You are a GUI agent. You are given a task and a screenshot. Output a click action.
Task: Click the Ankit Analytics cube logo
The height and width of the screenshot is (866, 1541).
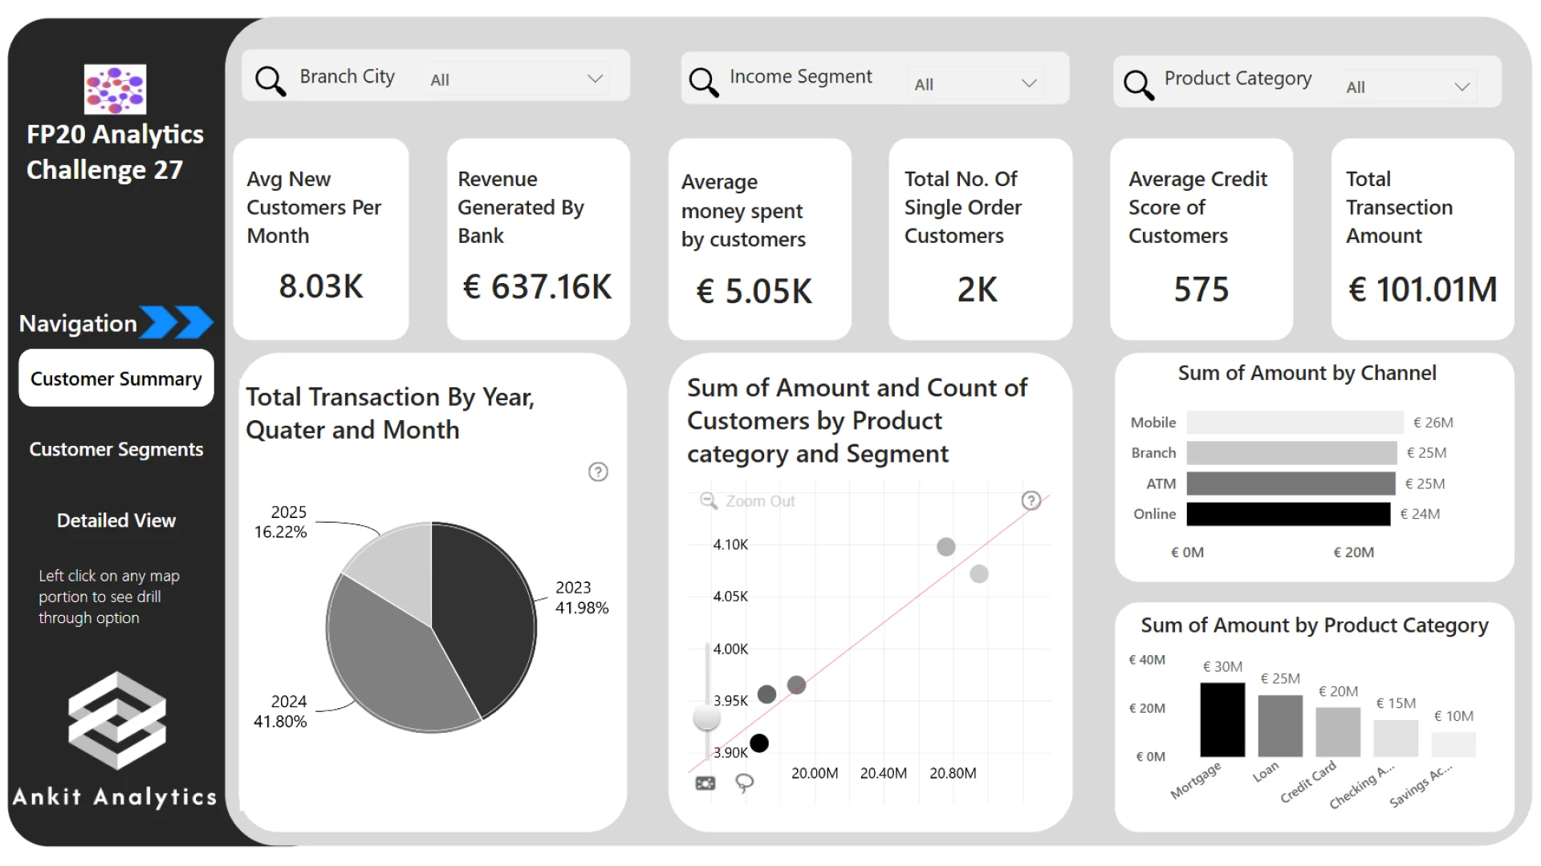point(117,721)
